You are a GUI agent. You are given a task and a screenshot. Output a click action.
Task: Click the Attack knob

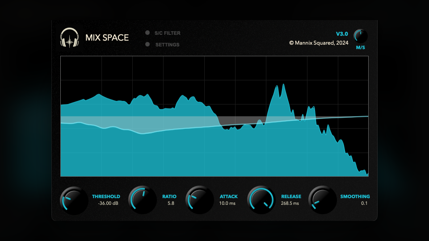coord(200,200)
